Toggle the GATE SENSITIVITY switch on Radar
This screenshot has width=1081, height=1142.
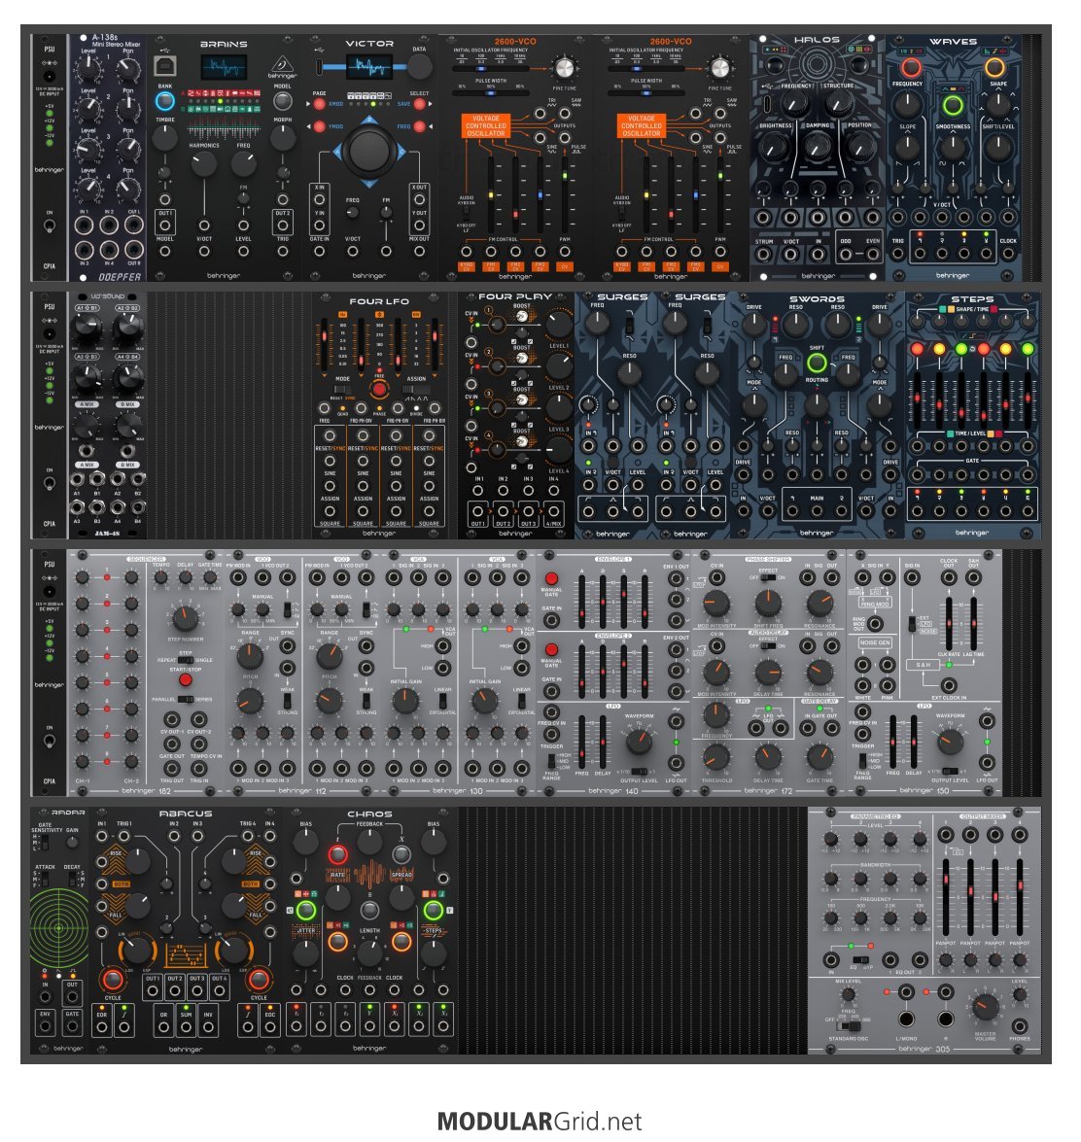coord(45,843)
